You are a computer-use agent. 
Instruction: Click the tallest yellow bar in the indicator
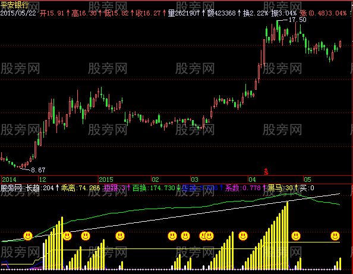[x=287, y=235]
